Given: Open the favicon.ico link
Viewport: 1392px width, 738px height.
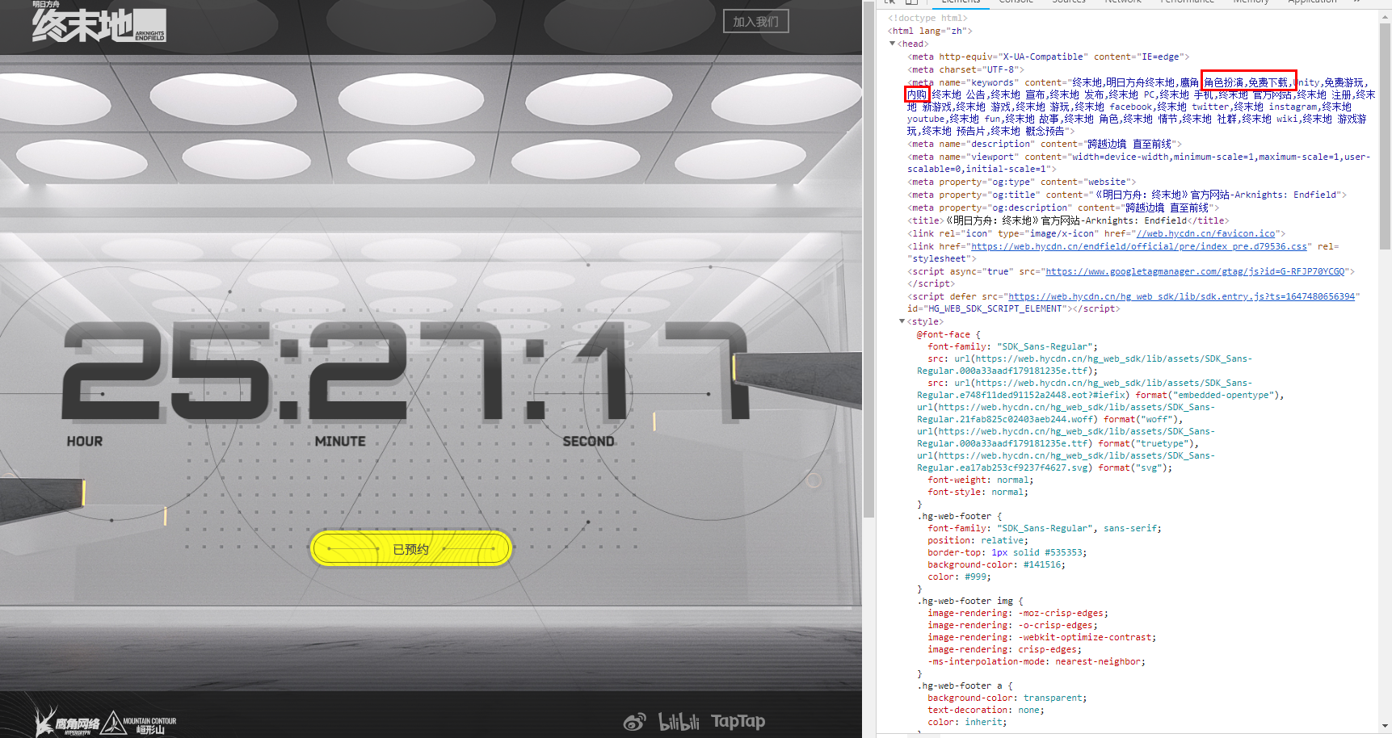Looking at the screenshot, I should tap(1205, 233).
